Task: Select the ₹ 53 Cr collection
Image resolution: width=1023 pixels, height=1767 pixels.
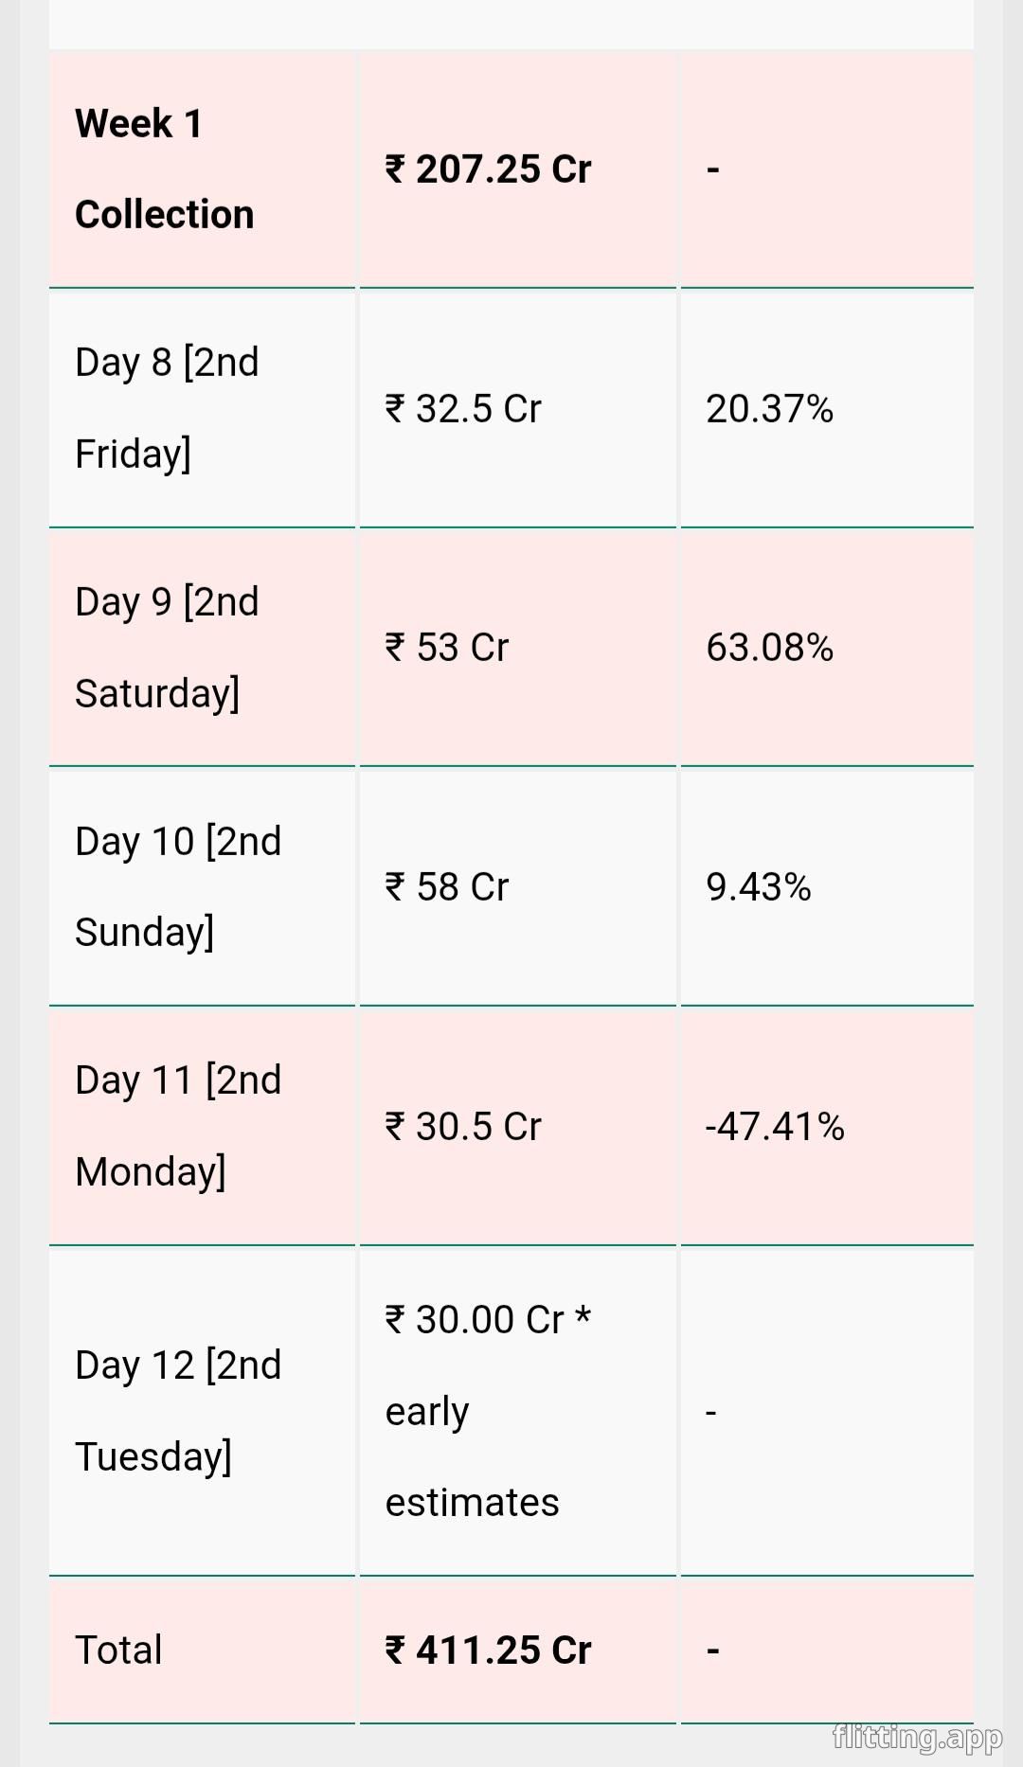Action: click(447, 648)
